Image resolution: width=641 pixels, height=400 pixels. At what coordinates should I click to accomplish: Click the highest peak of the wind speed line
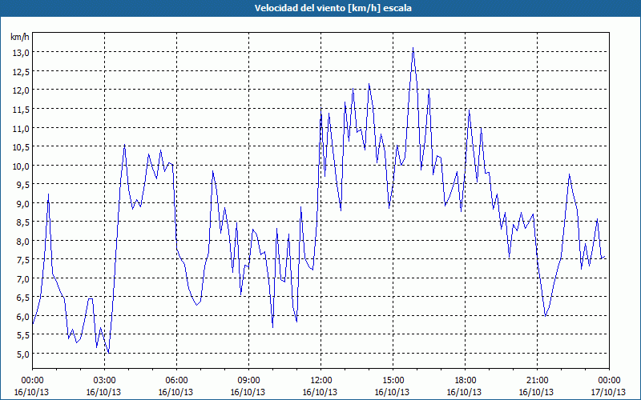point(413,48)
